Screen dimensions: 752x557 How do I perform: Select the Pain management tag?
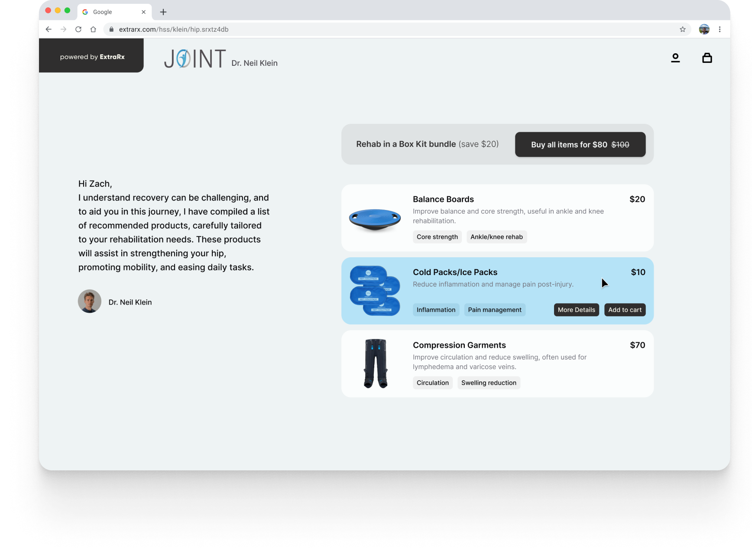pyautogui.click(x=495, y=310)
